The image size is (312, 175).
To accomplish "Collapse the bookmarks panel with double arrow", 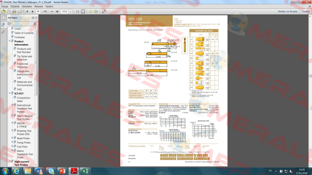I will click(33, 18).
